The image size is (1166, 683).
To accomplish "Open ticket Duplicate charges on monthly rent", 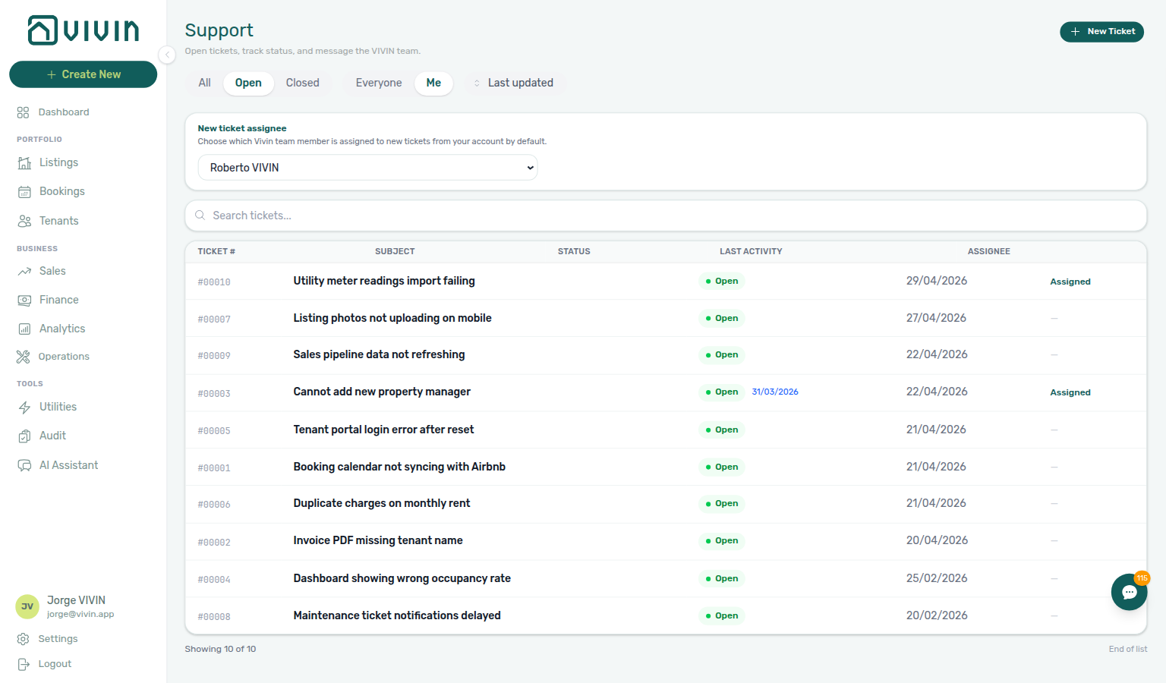I will coord(382,503).
